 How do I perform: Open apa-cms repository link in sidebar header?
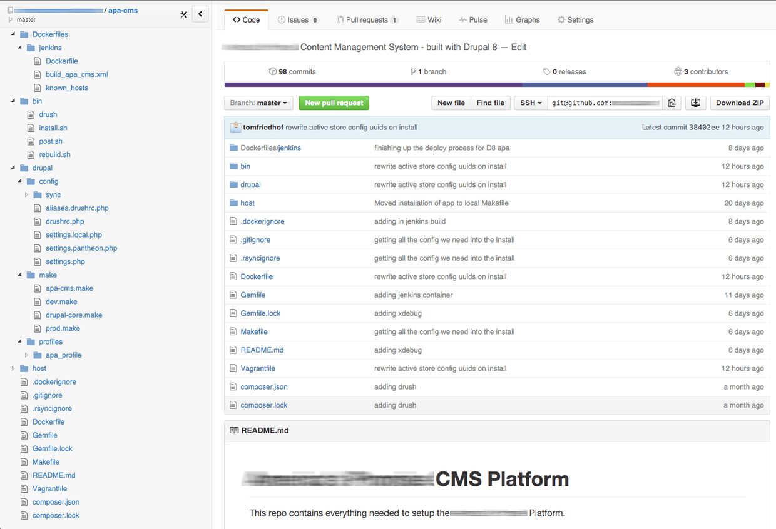coord(123,10)
